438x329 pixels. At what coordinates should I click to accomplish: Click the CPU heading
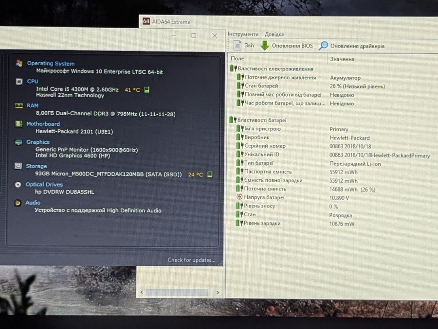tap(33, 81)
